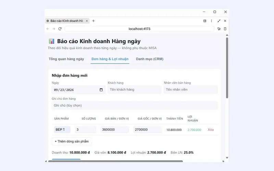This screenshot has width=274, height=171.
Task: Click the scroll down arrow of vertical scrollbar
Action: pos(227,158)
